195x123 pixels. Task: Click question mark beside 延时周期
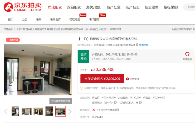click(115, 103)
